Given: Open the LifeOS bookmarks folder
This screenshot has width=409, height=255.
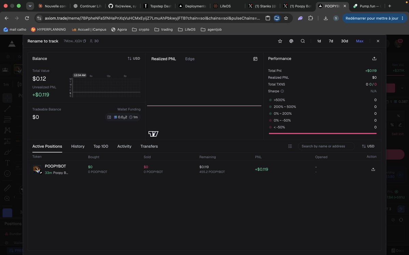Looking at the screenshot, I should 187,29.
